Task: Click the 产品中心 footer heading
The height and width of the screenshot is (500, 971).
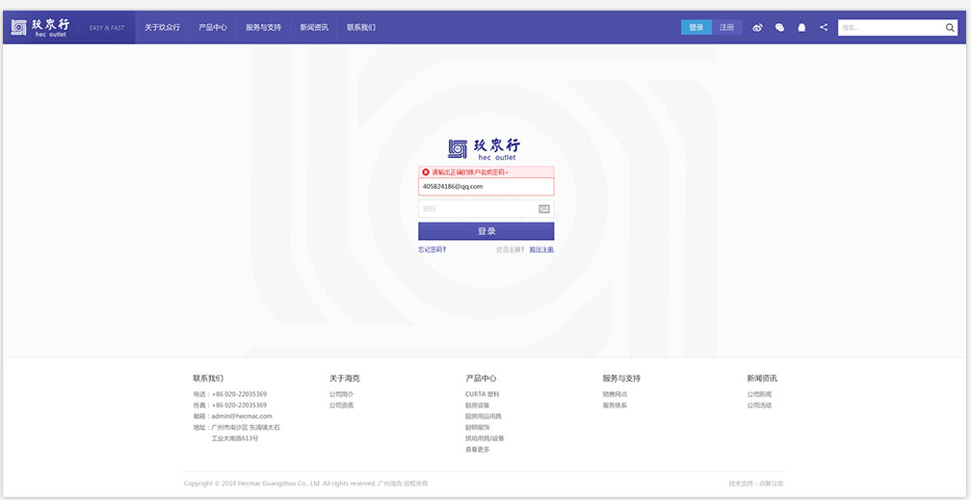Action: tap(482, 378)
